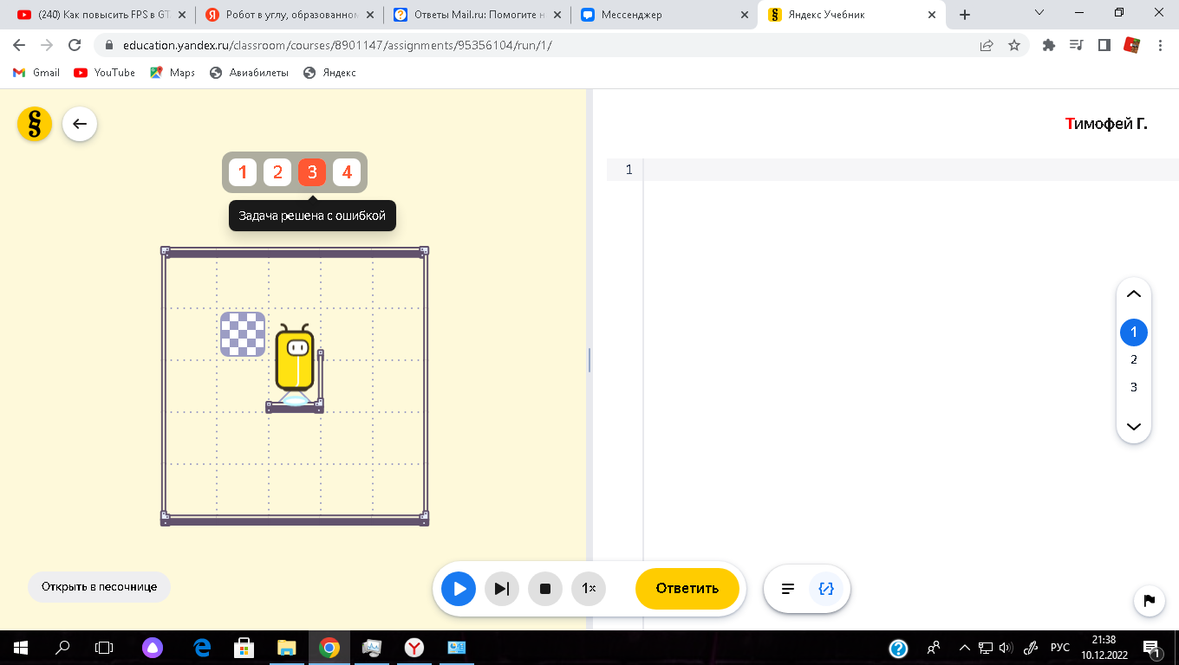Select test level 1

(243, 172)
